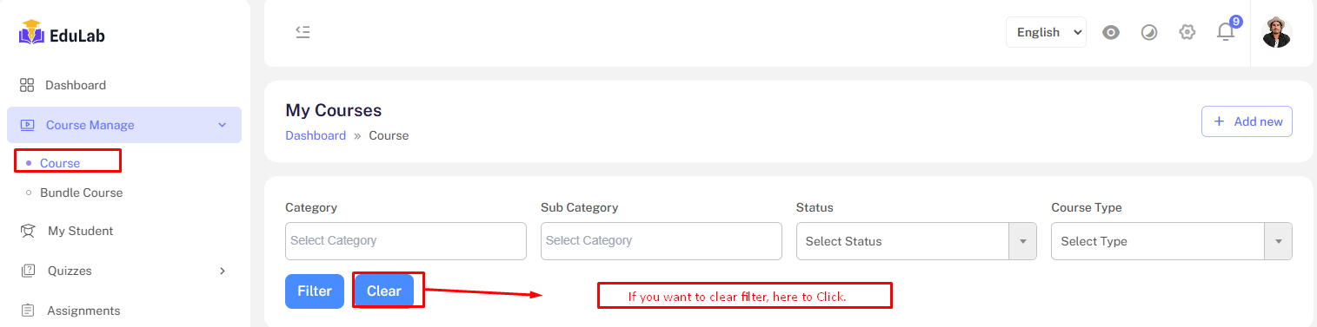Open the user profile avatar
The width and height of the screenshot is (1317, 327).
tap(1276, 32)
